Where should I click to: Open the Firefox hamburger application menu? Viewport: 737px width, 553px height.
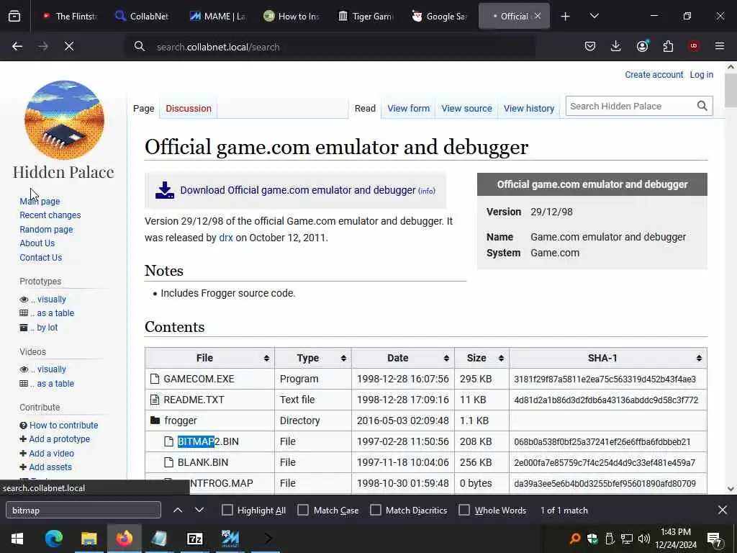pos(720,46)
